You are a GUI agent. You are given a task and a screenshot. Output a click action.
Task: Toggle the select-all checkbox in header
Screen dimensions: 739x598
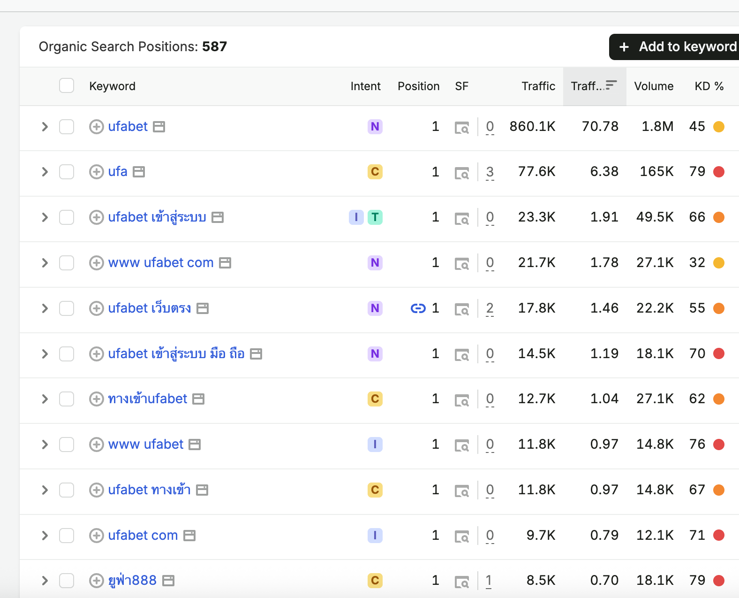[x=67, y=86]
